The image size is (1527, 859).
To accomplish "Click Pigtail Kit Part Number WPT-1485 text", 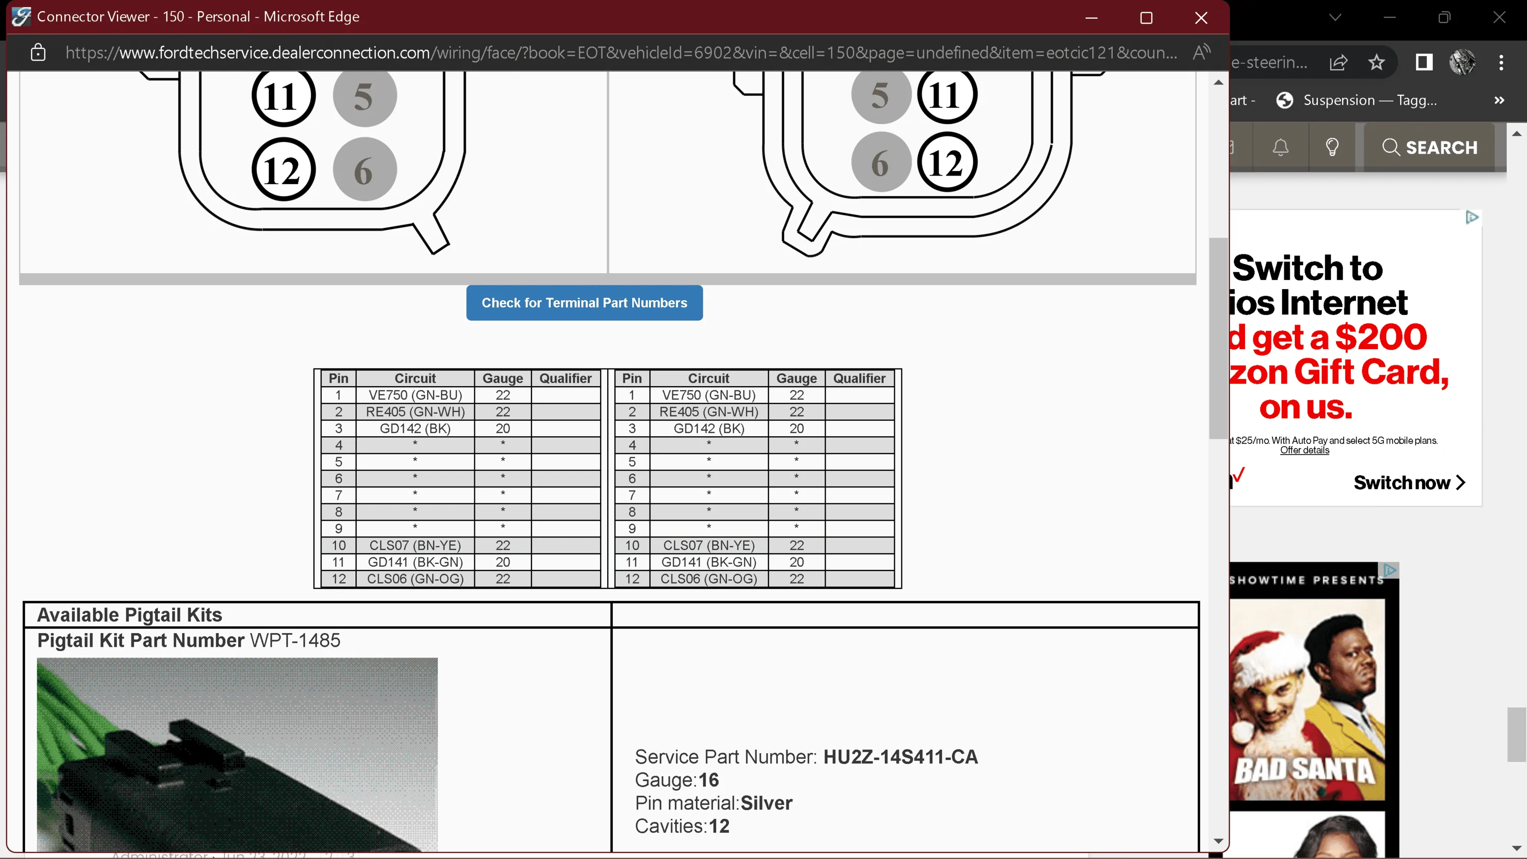I will coord(188,641).
